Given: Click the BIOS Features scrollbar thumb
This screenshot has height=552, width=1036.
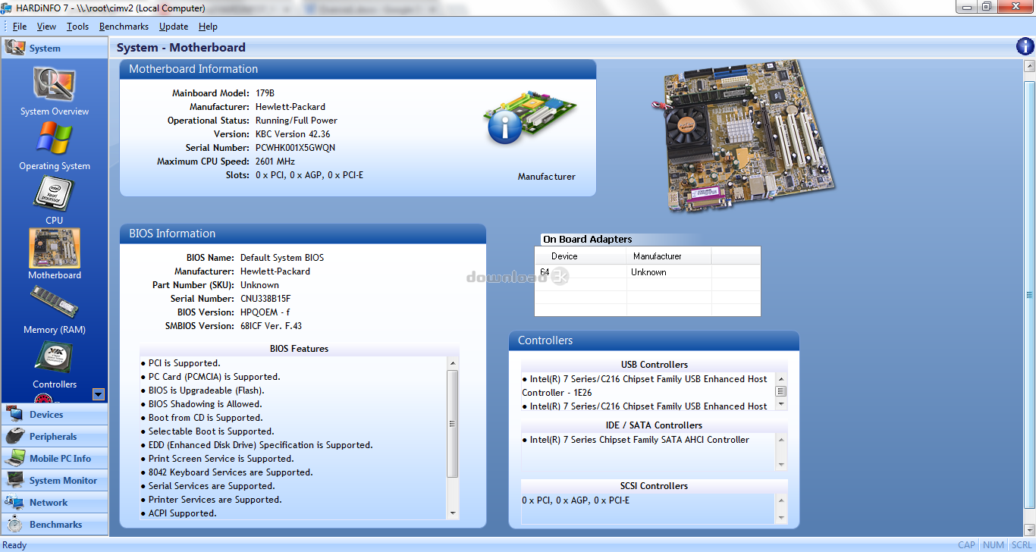Looking at the screenshot, I should pyautogui.click(x=453, y=423).
